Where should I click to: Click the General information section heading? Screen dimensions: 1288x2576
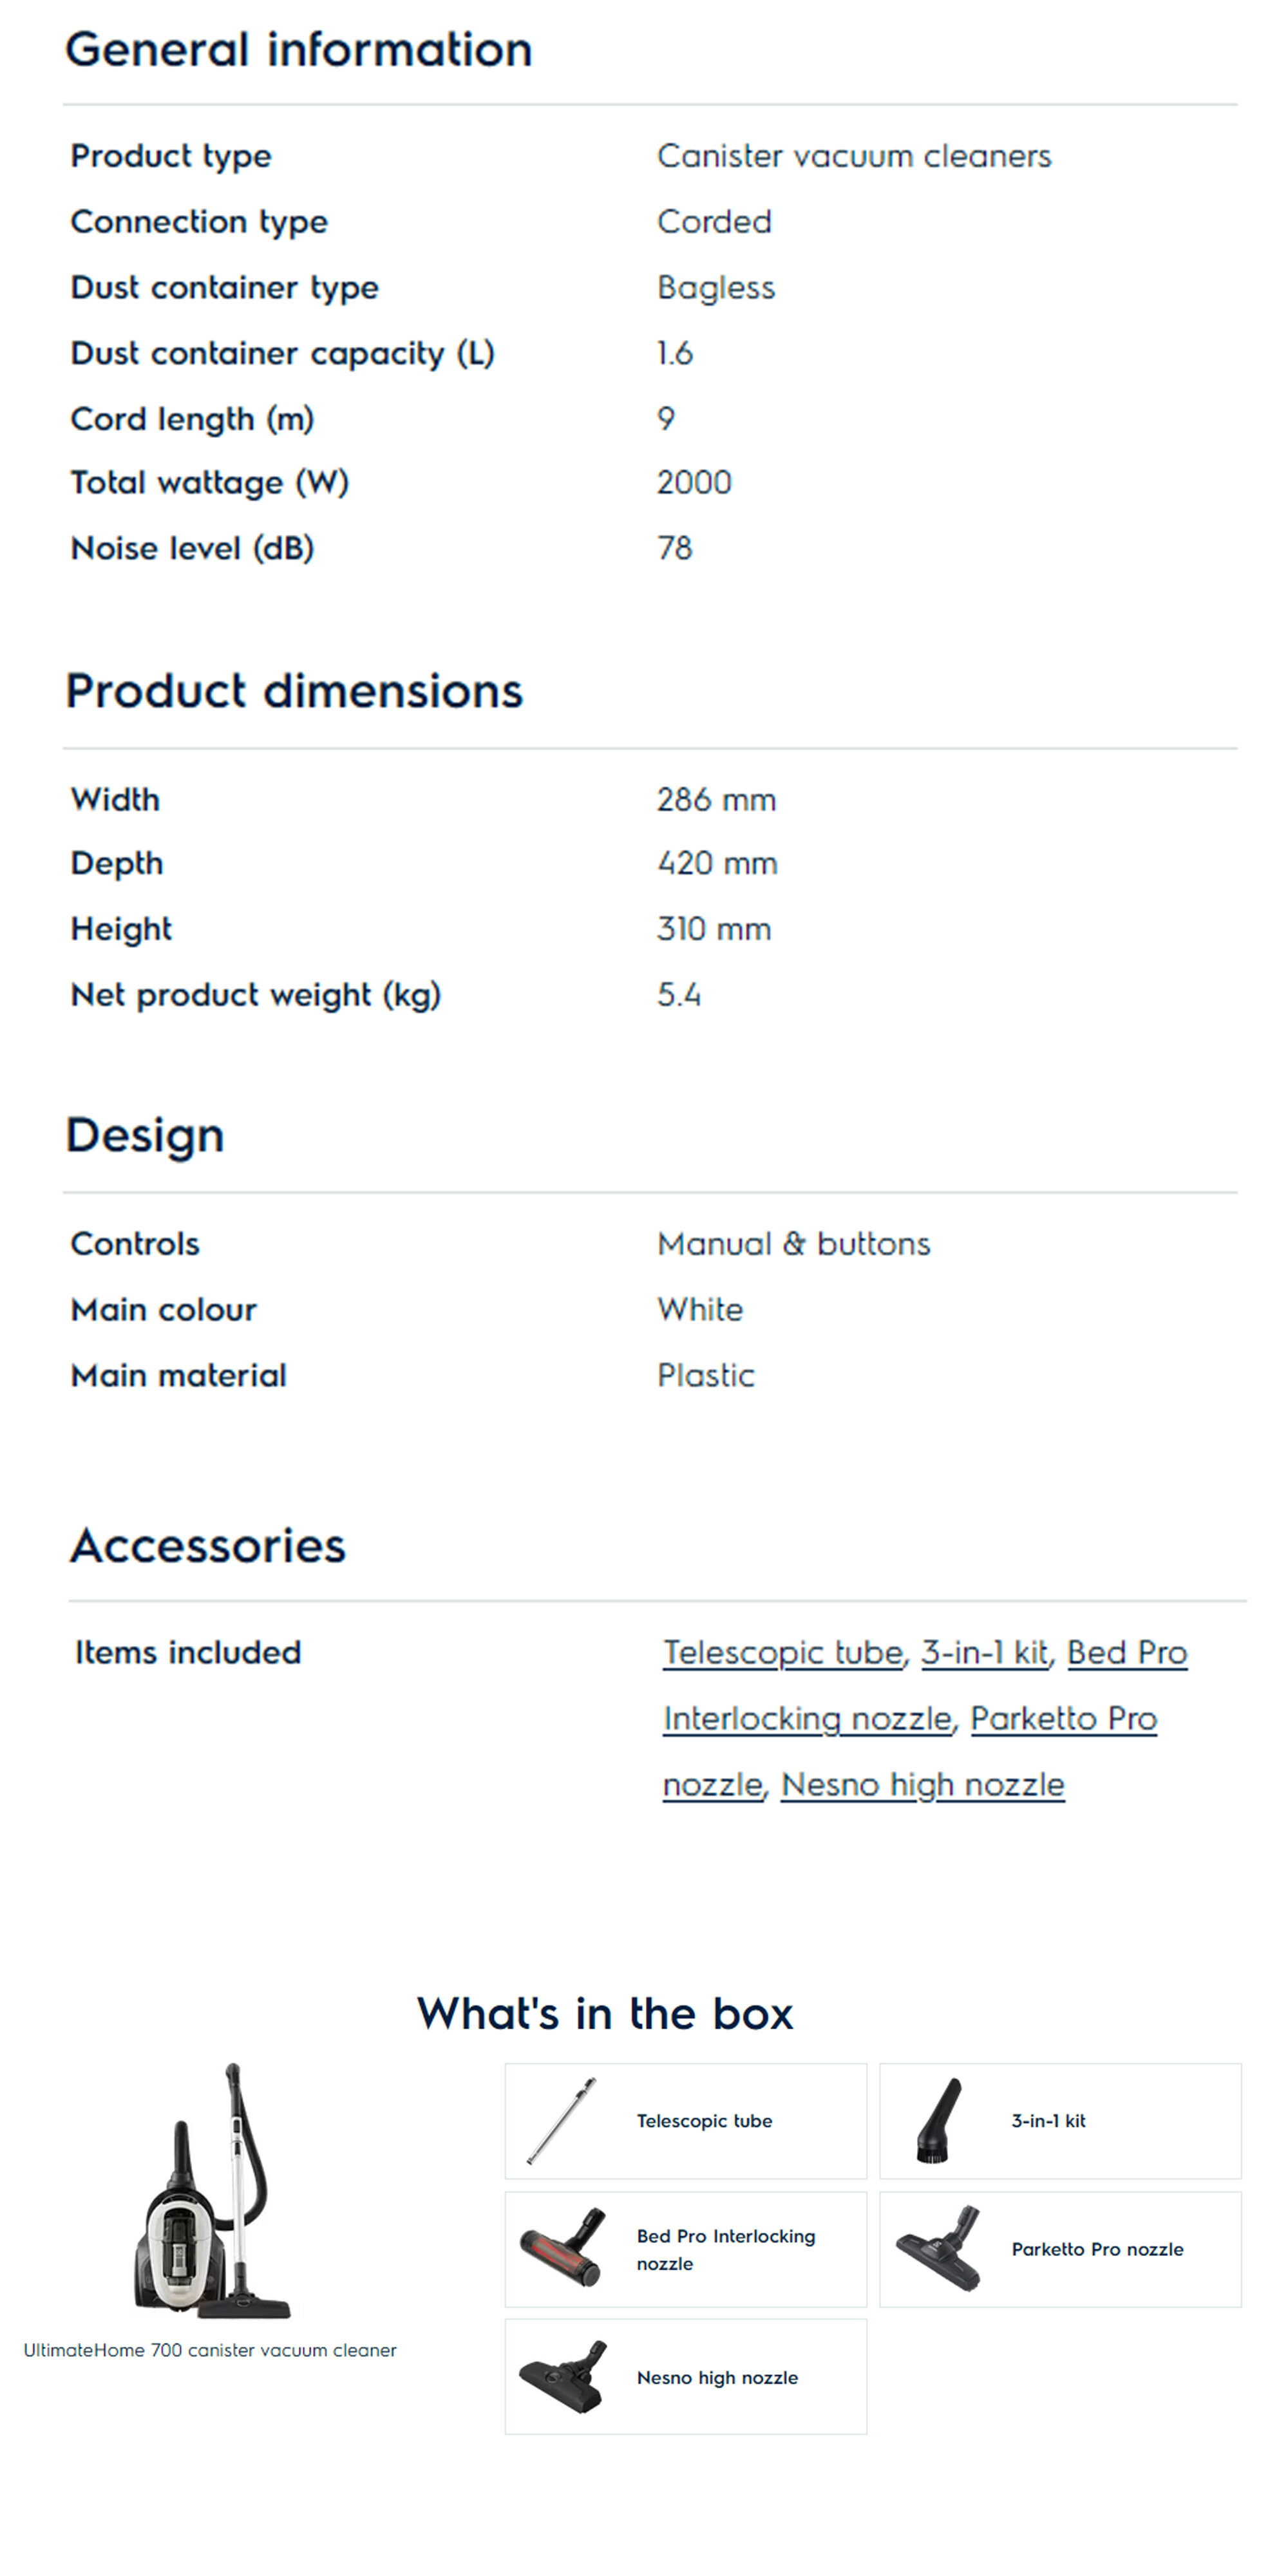298,50
